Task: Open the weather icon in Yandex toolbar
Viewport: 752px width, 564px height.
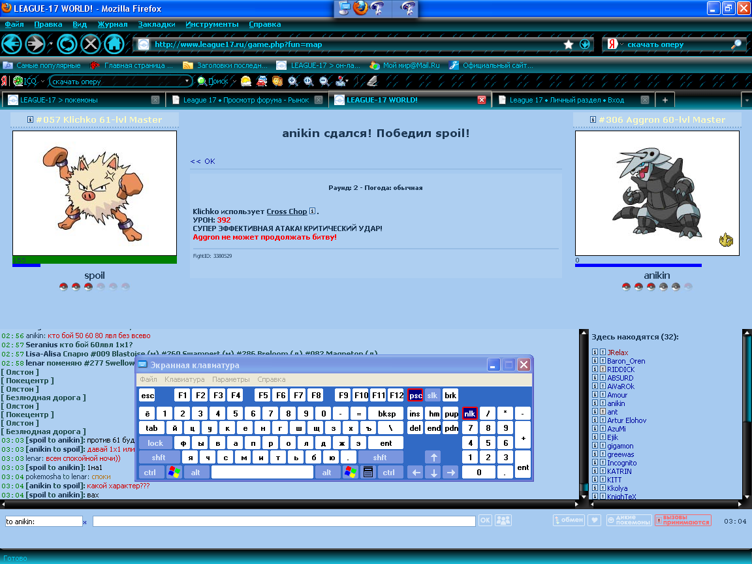Action: (x=246, y=81)
